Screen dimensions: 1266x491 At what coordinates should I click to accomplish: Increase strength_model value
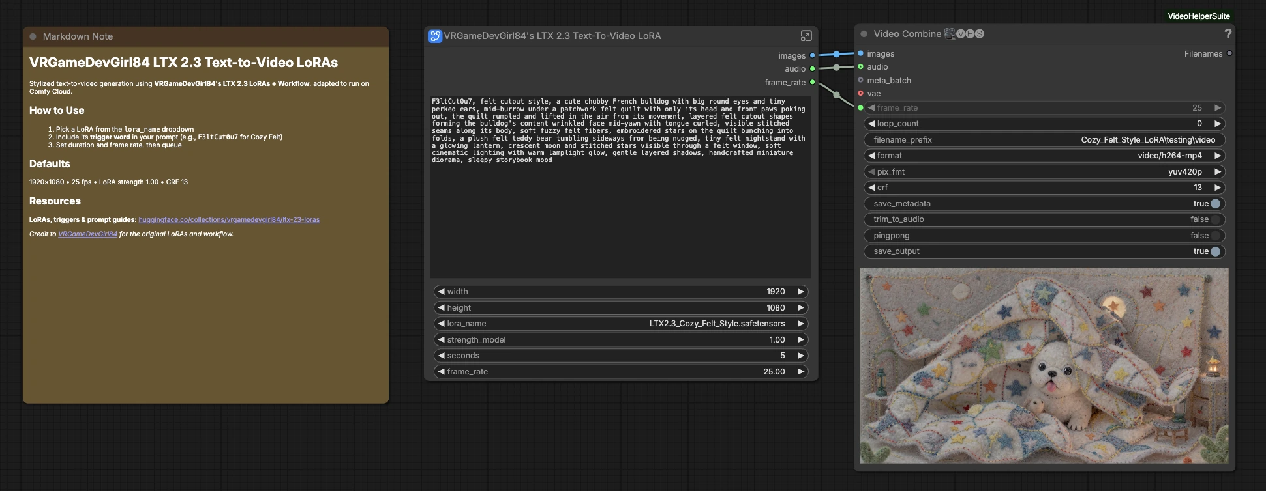coord(800,339)
